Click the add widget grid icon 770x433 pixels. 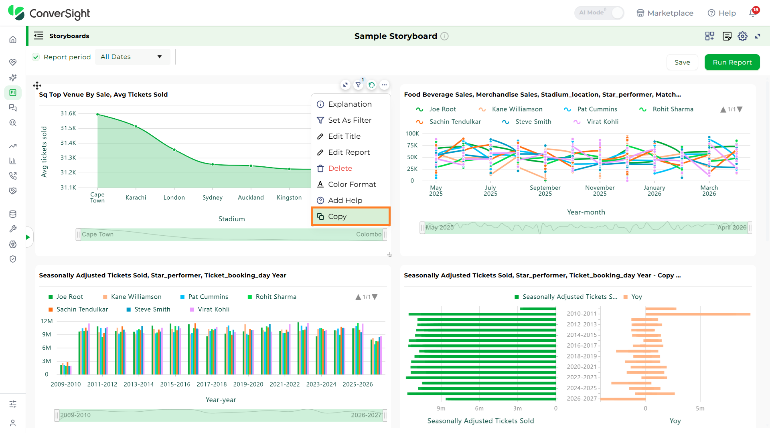(709, 36)
